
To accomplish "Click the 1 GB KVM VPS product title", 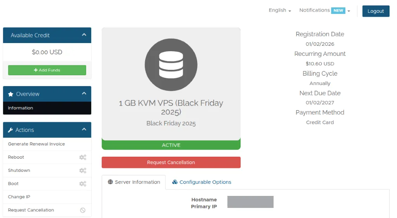I will click(x=171, y=107).
